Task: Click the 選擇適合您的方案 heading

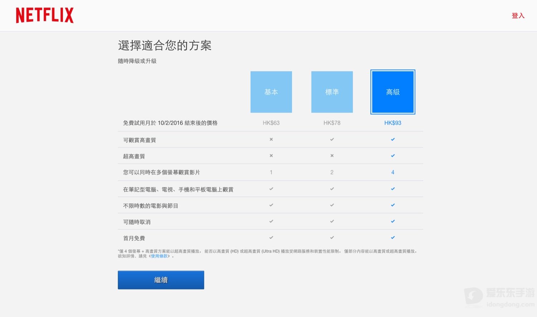Action: (x=165, y=45)
